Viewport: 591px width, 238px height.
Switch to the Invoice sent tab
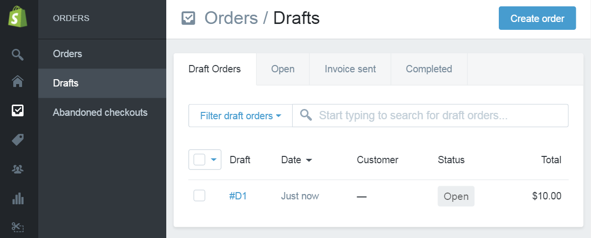click(350, 69)
